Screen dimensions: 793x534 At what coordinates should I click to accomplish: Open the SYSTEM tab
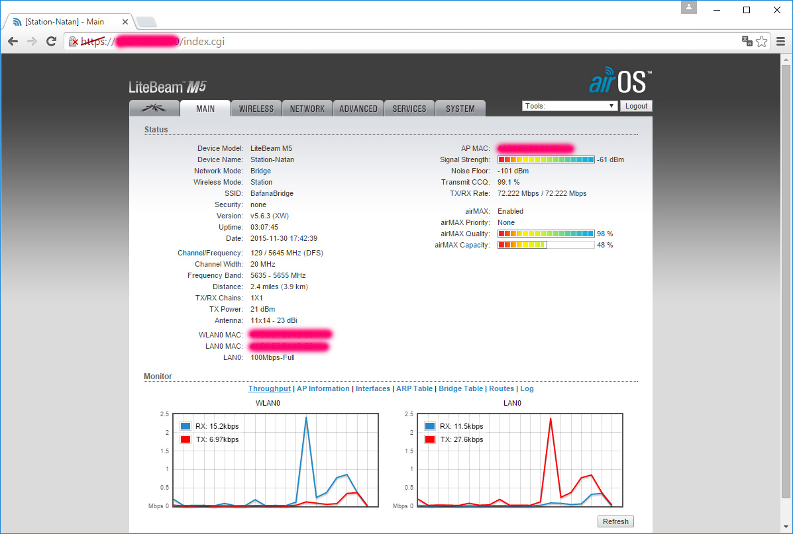(460, 108)
